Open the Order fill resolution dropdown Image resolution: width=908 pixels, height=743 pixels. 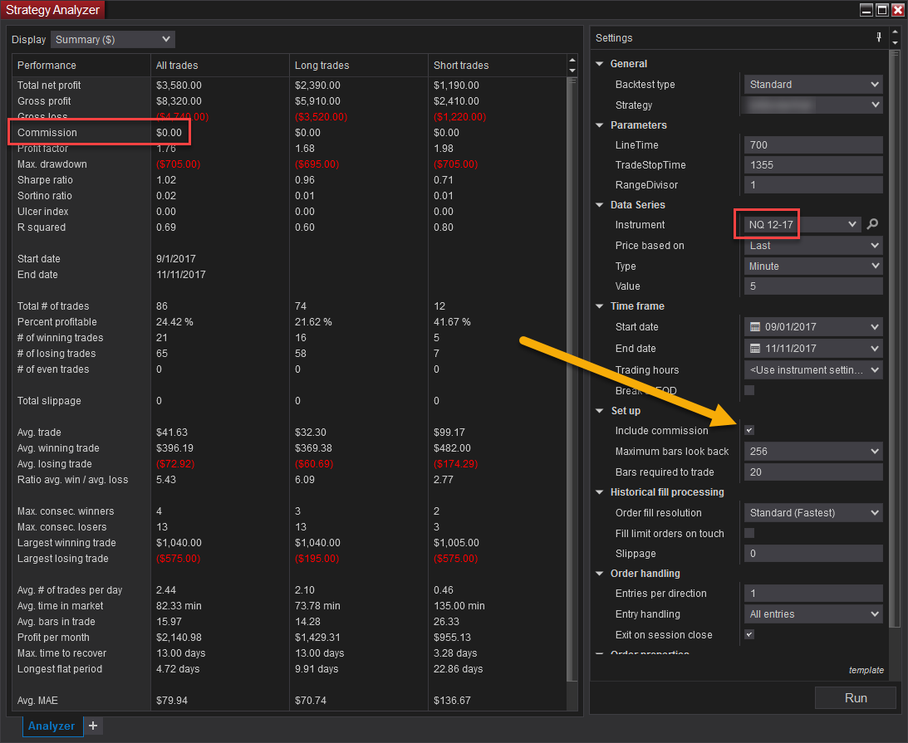(813, 513)
